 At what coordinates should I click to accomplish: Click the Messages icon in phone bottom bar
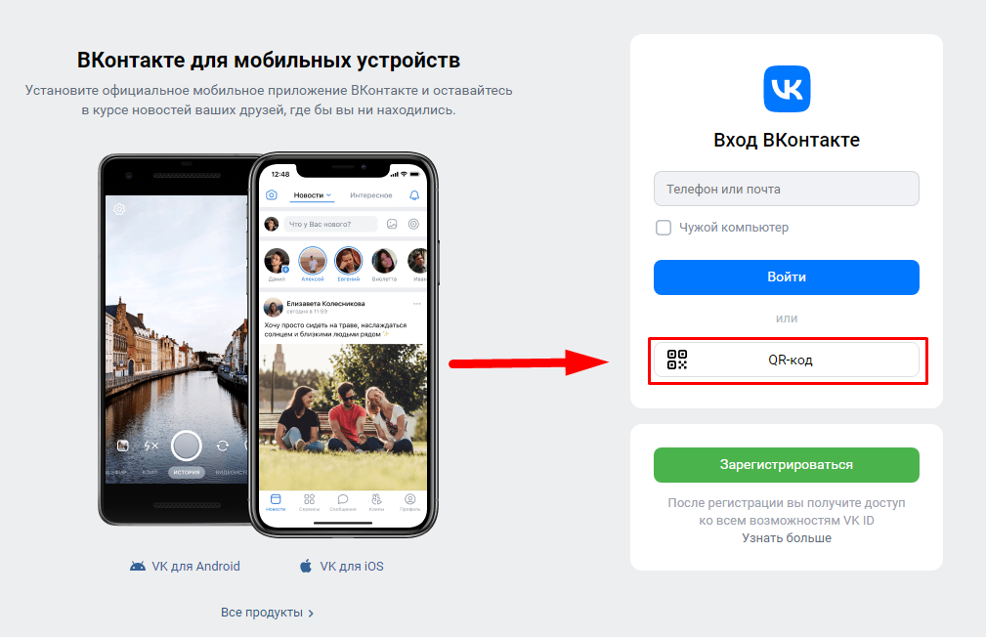(343, 499)
